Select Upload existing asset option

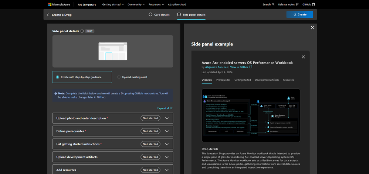[132, 77]
